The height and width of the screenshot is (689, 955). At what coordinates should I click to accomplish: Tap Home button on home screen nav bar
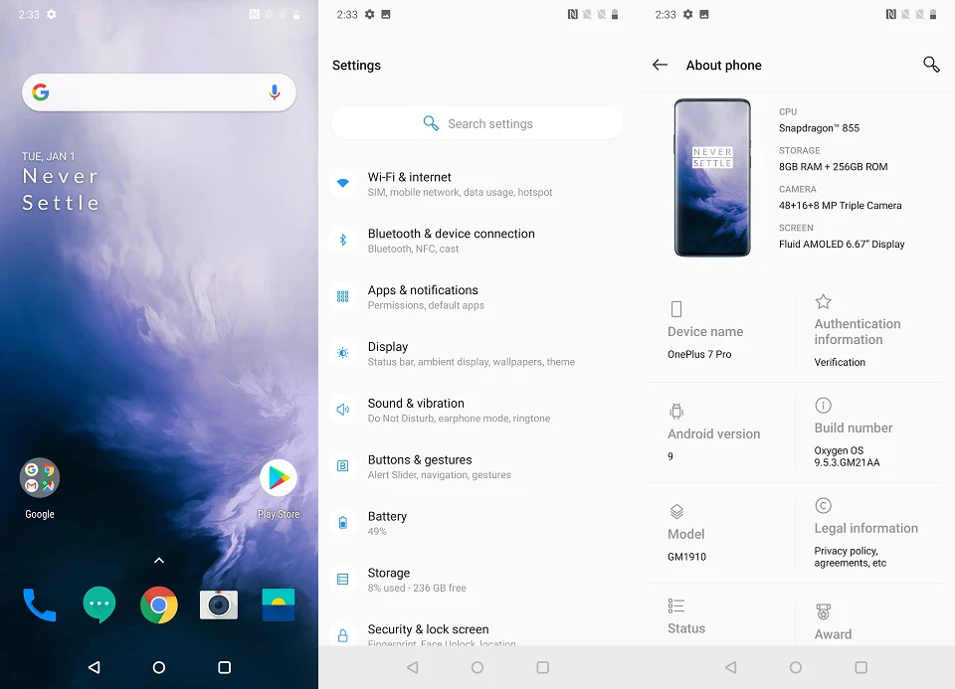tap(159, 667)
